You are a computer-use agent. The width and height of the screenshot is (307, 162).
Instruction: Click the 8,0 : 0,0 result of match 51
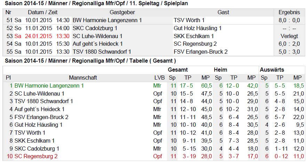[x=289, y=20]
